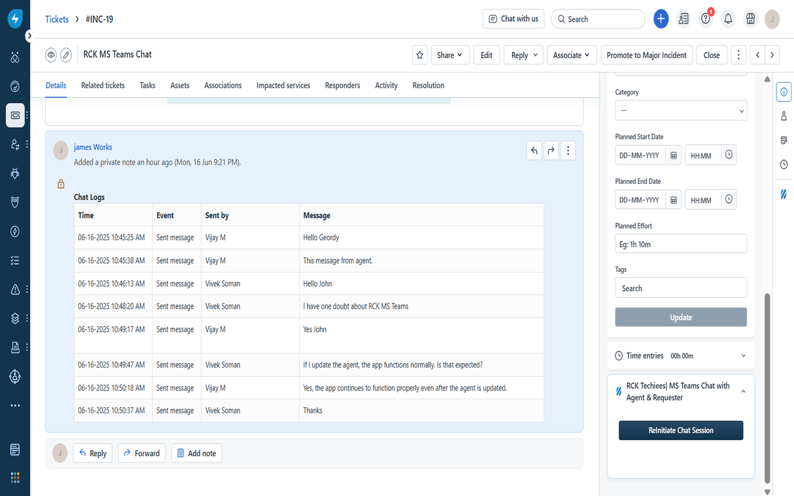Viewport: 794px width, 496px height.
Task: Switch to the Assets tab
Action: 180,85
